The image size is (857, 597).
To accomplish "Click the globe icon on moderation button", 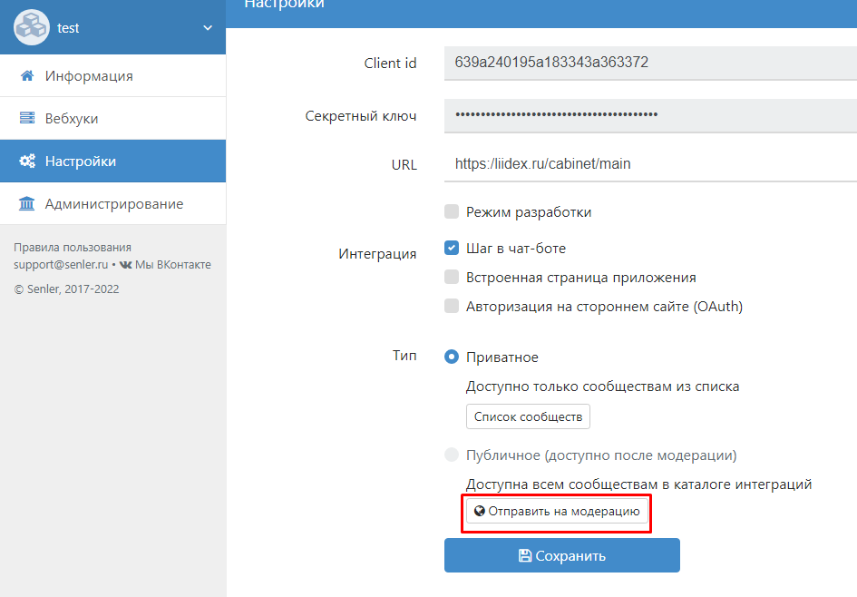I will tap(480, 511).
